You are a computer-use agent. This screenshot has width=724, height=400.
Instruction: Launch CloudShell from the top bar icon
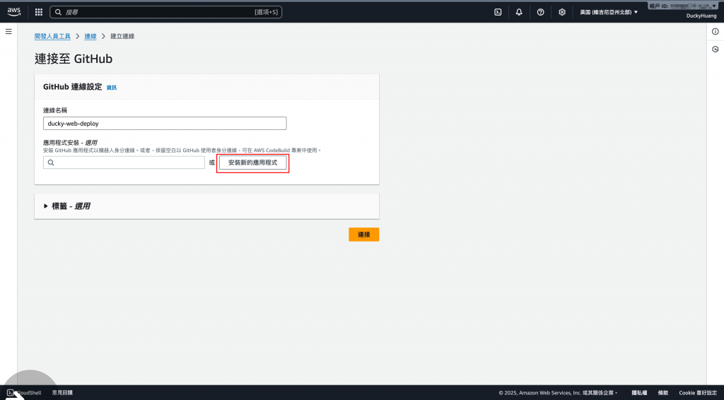click(x=498, y=12)
